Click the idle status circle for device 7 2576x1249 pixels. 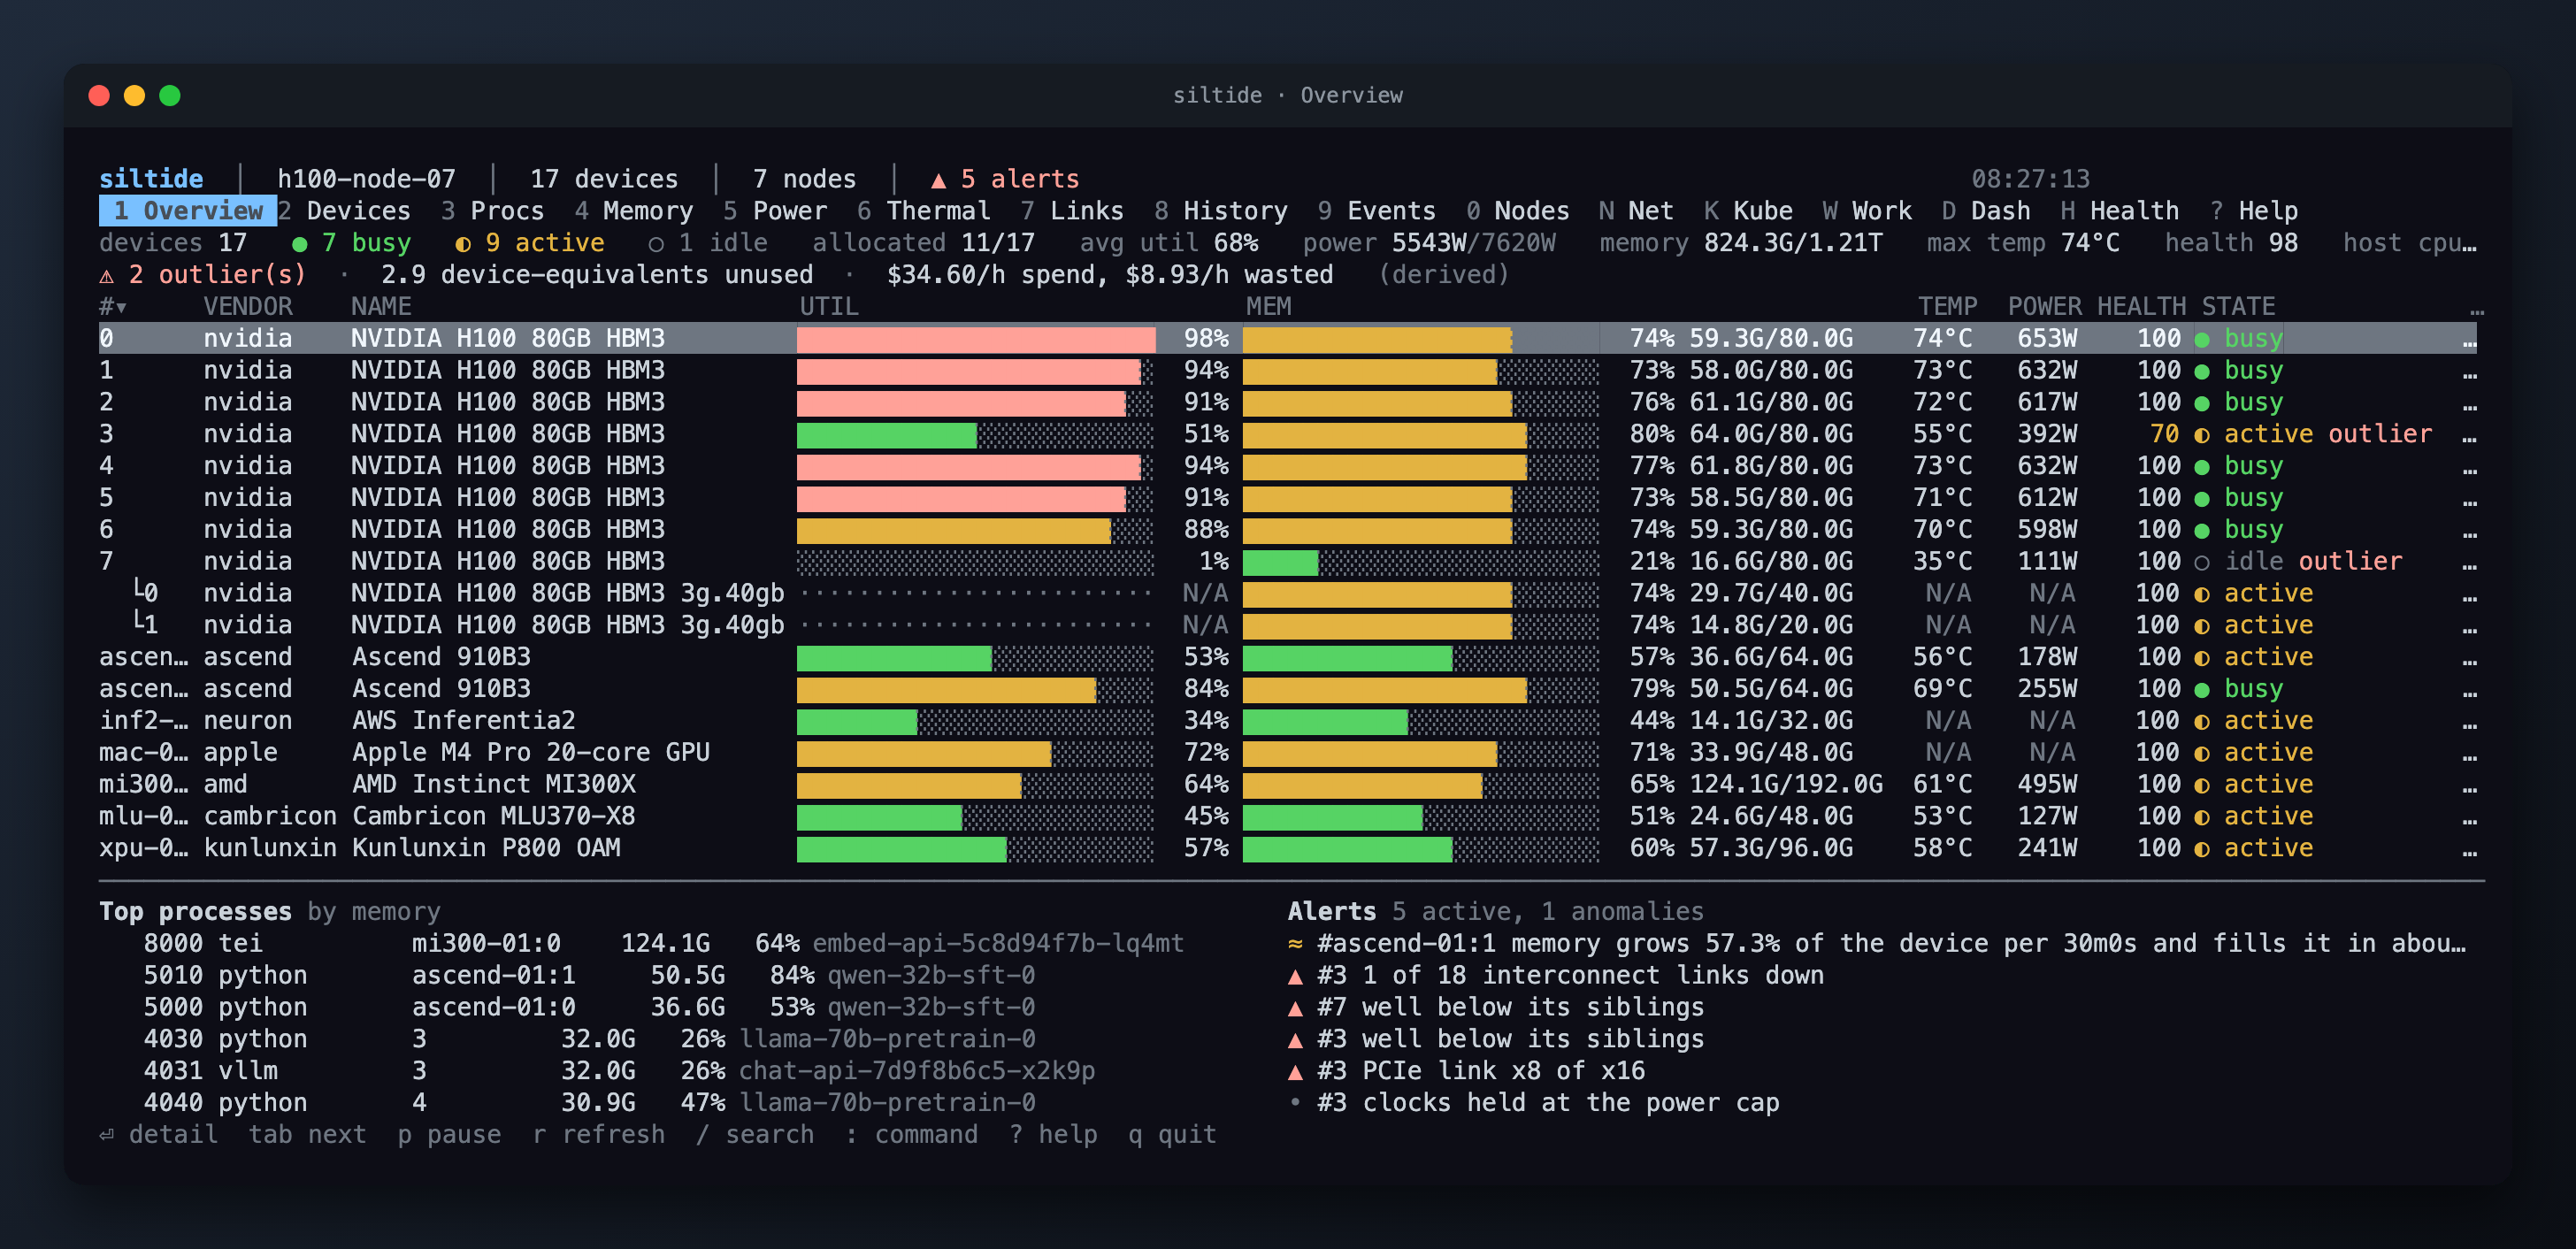point(2202,562)
